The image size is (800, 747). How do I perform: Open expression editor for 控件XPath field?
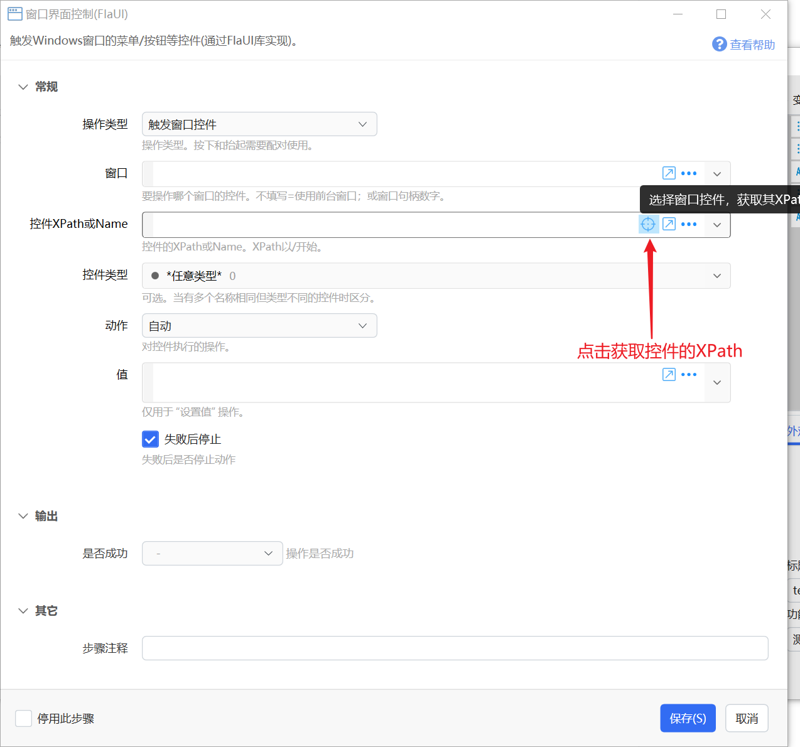[x=669, y=224]
